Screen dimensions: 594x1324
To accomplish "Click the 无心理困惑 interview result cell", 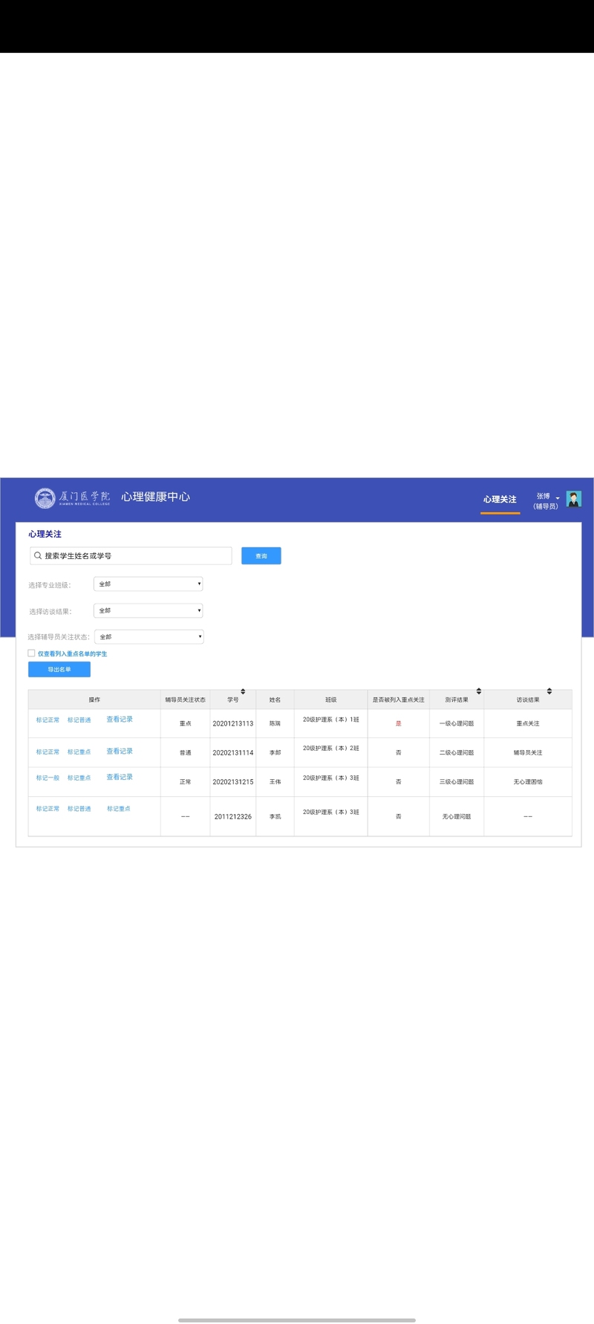I will point(528,781).
